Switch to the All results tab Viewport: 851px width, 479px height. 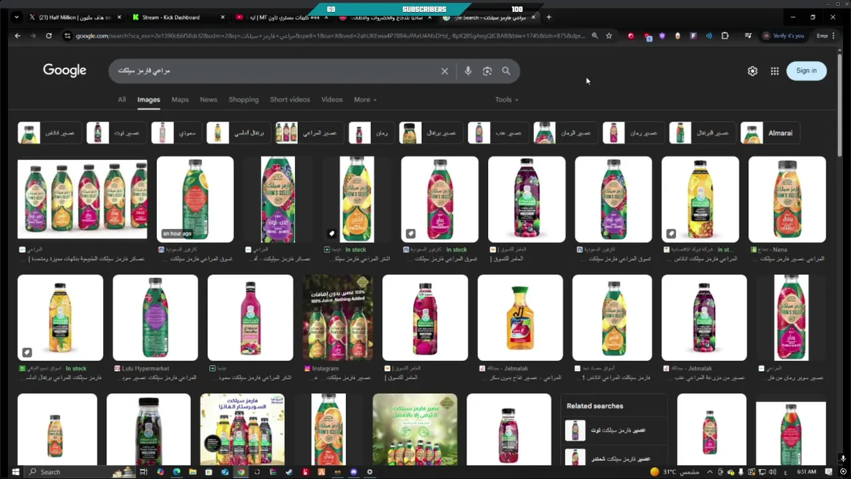click(122, 100)
